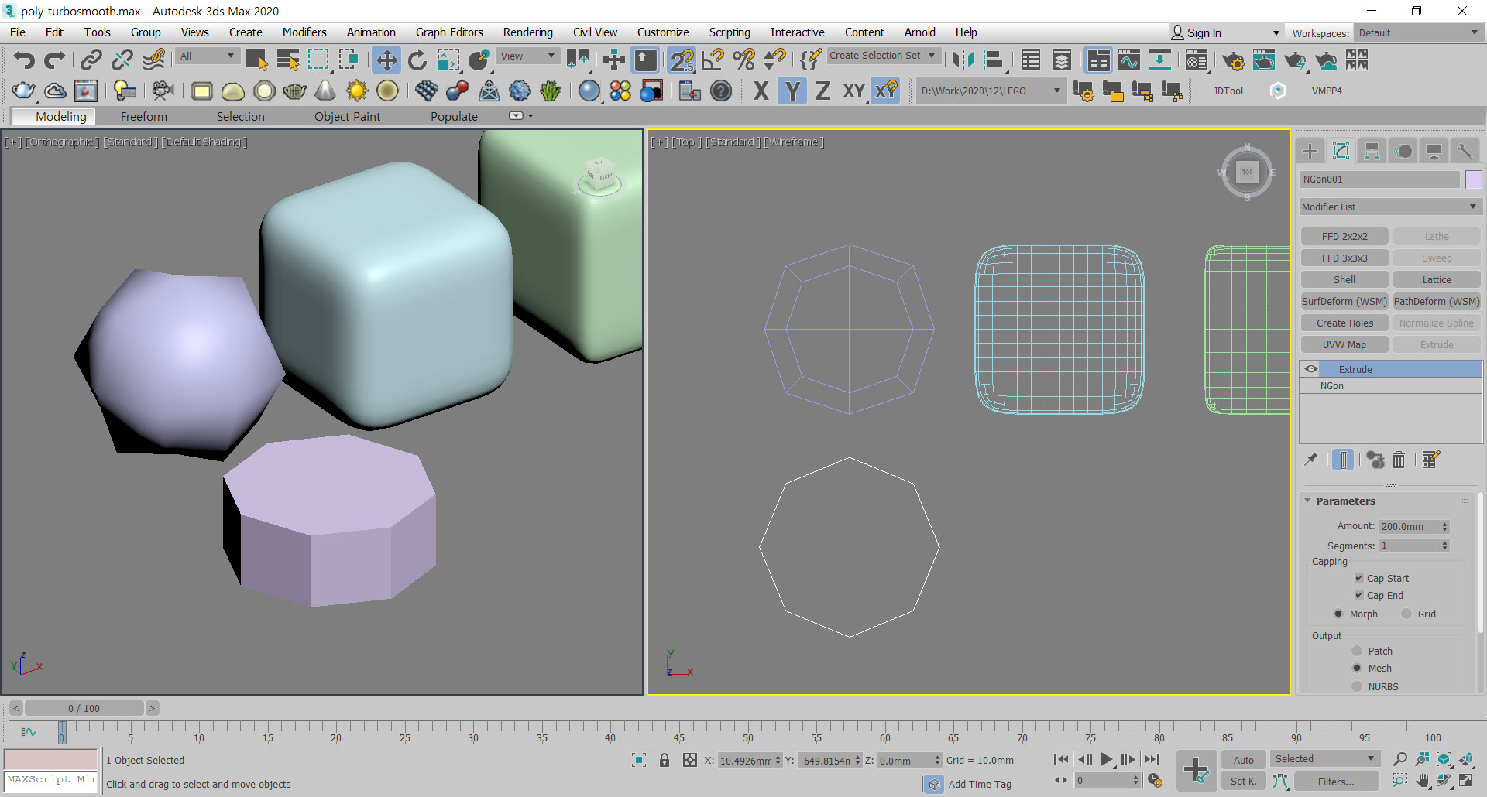The width and height of the screenshot is (1487, 797).
Task: Click the FFD 2x2x2 modifier button
Action: (1344, 236)
